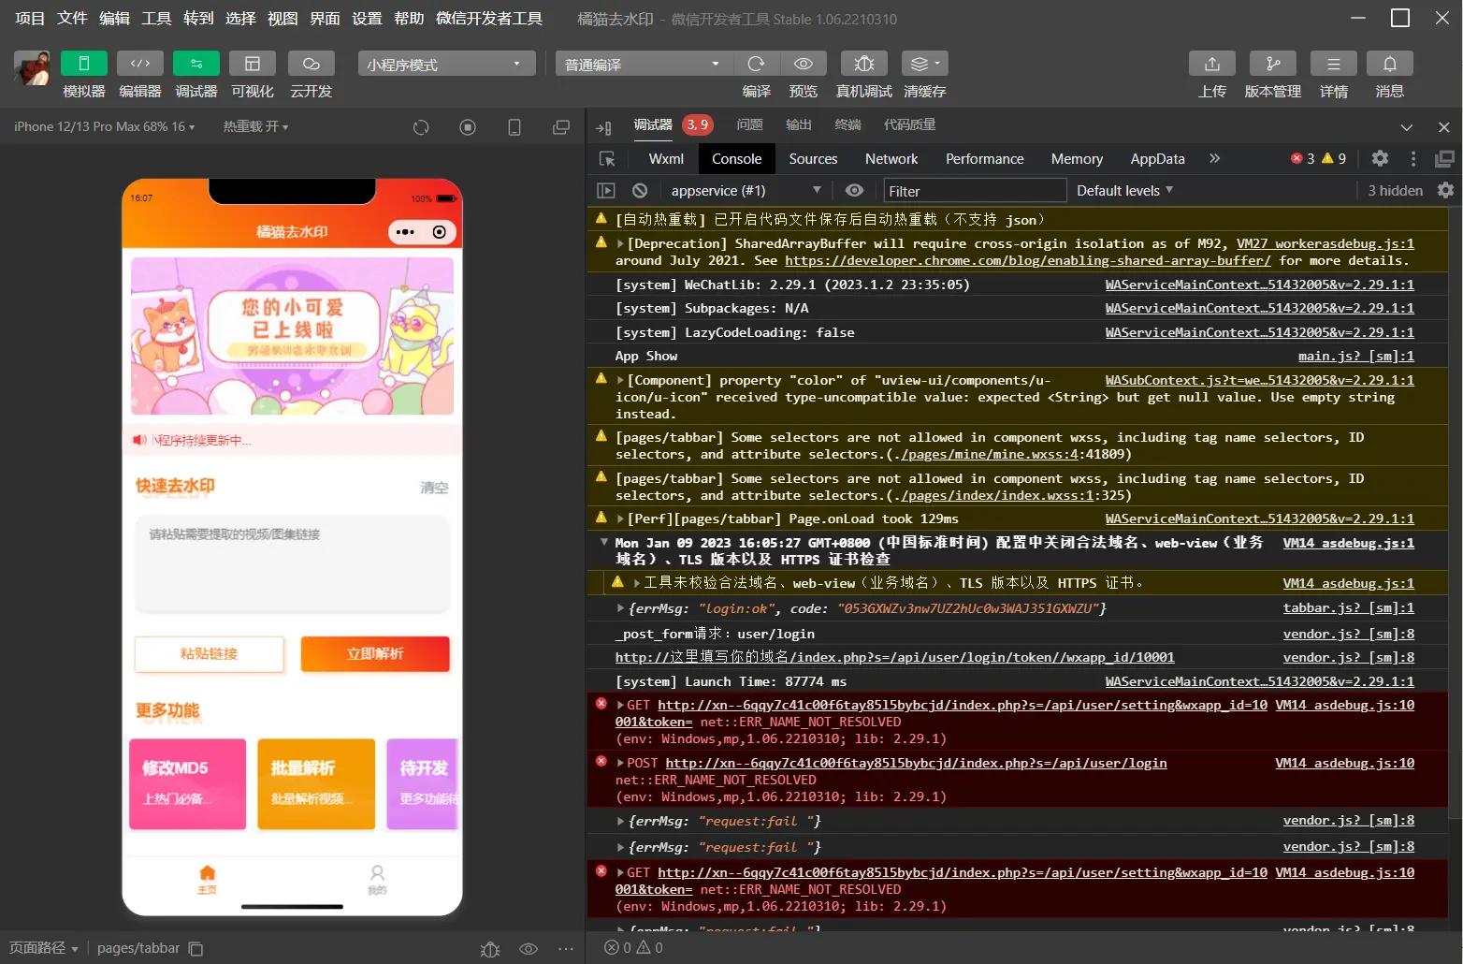
Task: Open the mini program mode dropdown
Action: click(445, 64)
